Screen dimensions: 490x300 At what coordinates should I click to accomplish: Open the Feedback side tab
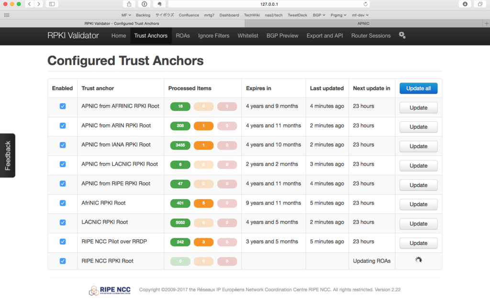8,156
